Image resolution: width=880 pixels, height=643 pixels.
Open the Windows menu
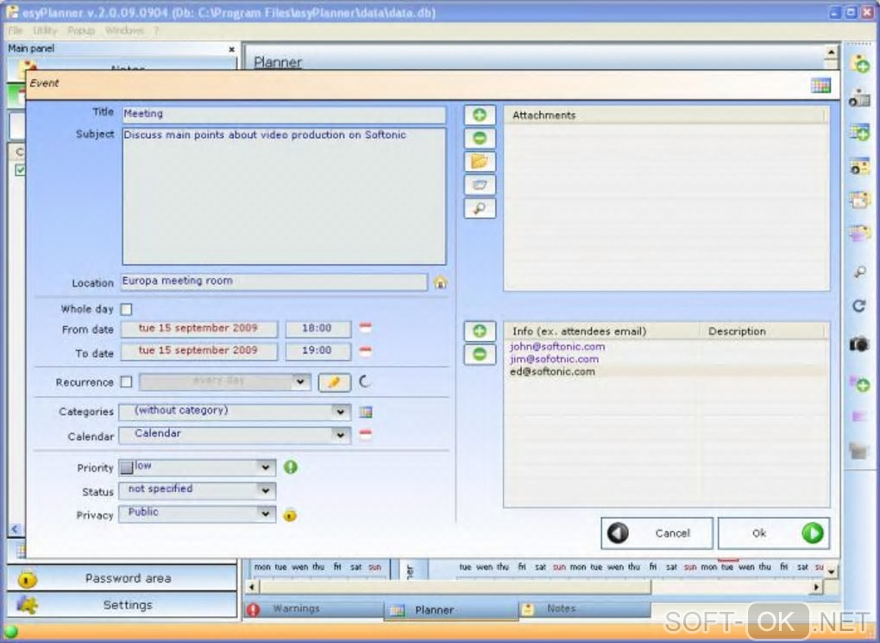[124, 30]
